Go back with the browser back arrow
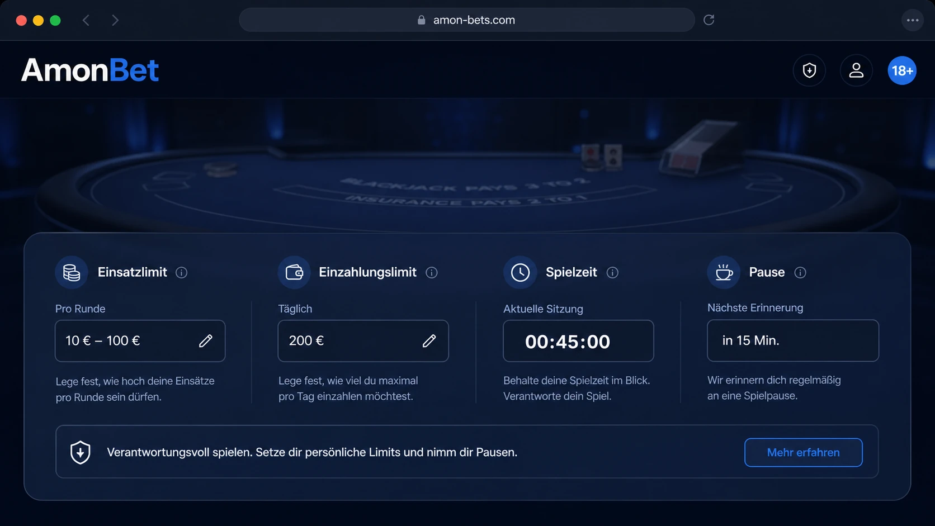 [86, 20]
